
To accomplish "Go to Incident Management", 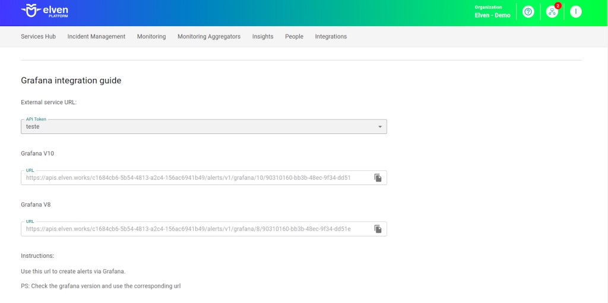I will pos(96,37).
